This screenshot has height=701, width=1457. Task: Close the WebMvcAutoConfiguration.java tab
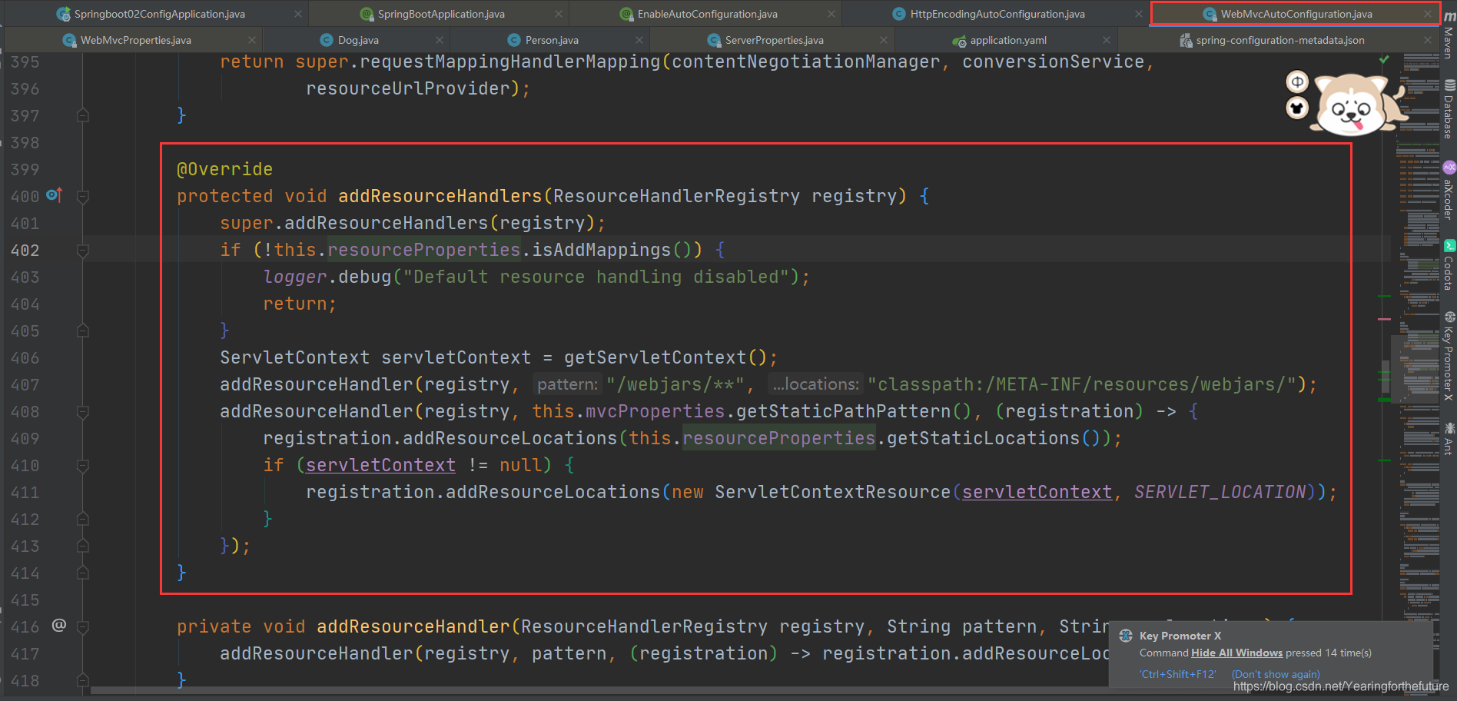pyautogui.click(x=1427, y=14)
